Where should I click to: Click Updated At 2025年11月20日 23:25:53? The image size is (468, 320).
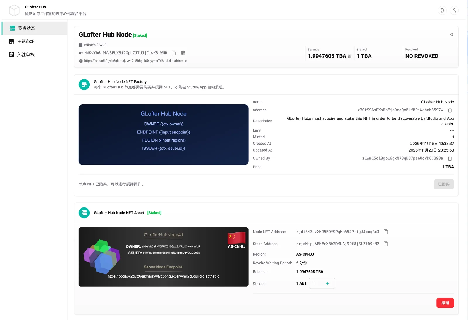pos(431,150)
